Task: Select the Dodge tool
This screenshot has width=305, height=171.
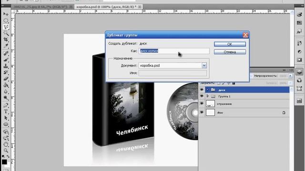Action: [x=6, y=98]
